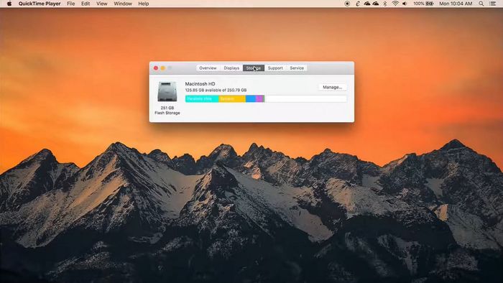503x283 pixels.
Task: Select the Service tab
Action: 297,68
